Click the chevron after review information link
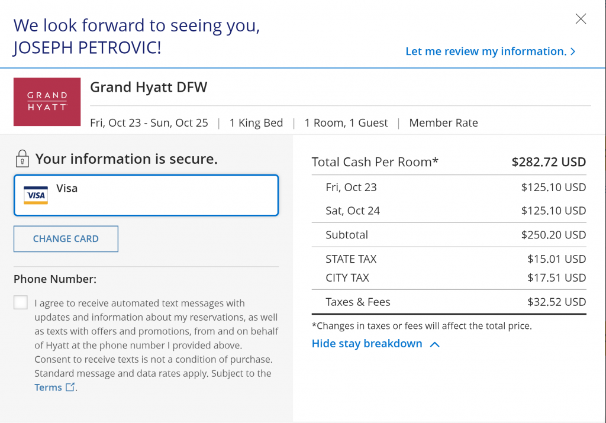Screen dimensions: 606x423 [573, 51]
